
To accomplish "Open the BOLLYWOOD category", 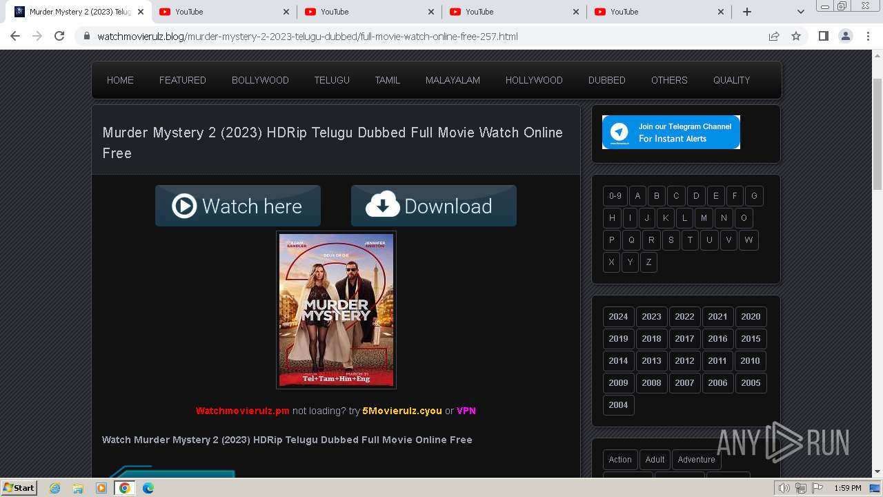I will [260, 80].
